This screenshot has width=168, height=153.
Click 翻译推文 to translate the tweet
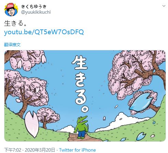coord(12,44)
